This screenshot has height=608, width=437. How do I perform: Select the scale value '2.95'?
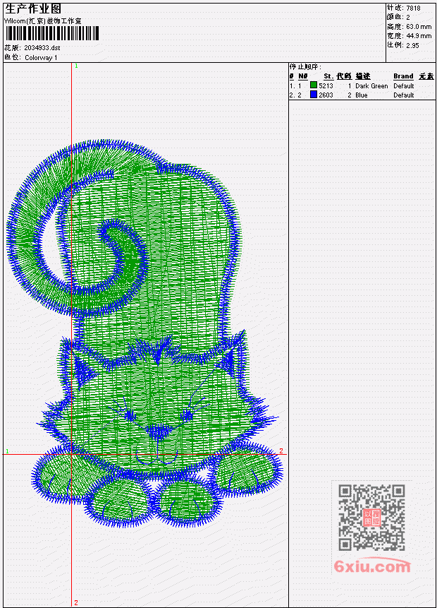[x=412, y=45]
